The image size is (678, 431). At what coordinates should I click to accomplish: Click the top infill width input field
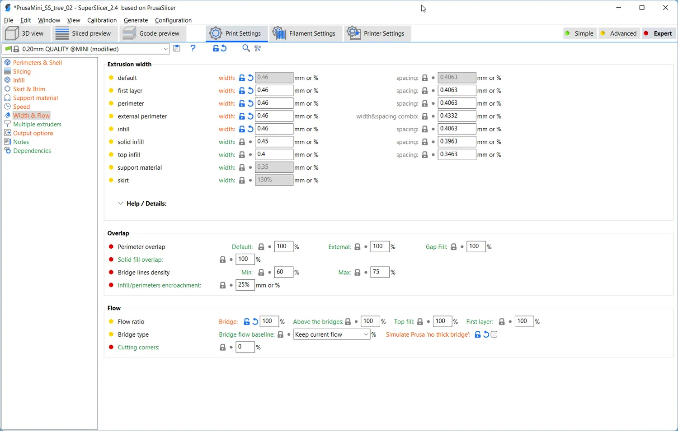pyautogui.click(x=274, y=154)
